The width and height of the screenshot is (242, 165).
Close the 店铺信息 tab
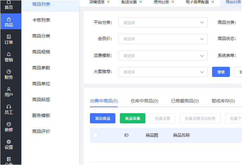click(x=108, y=2)
